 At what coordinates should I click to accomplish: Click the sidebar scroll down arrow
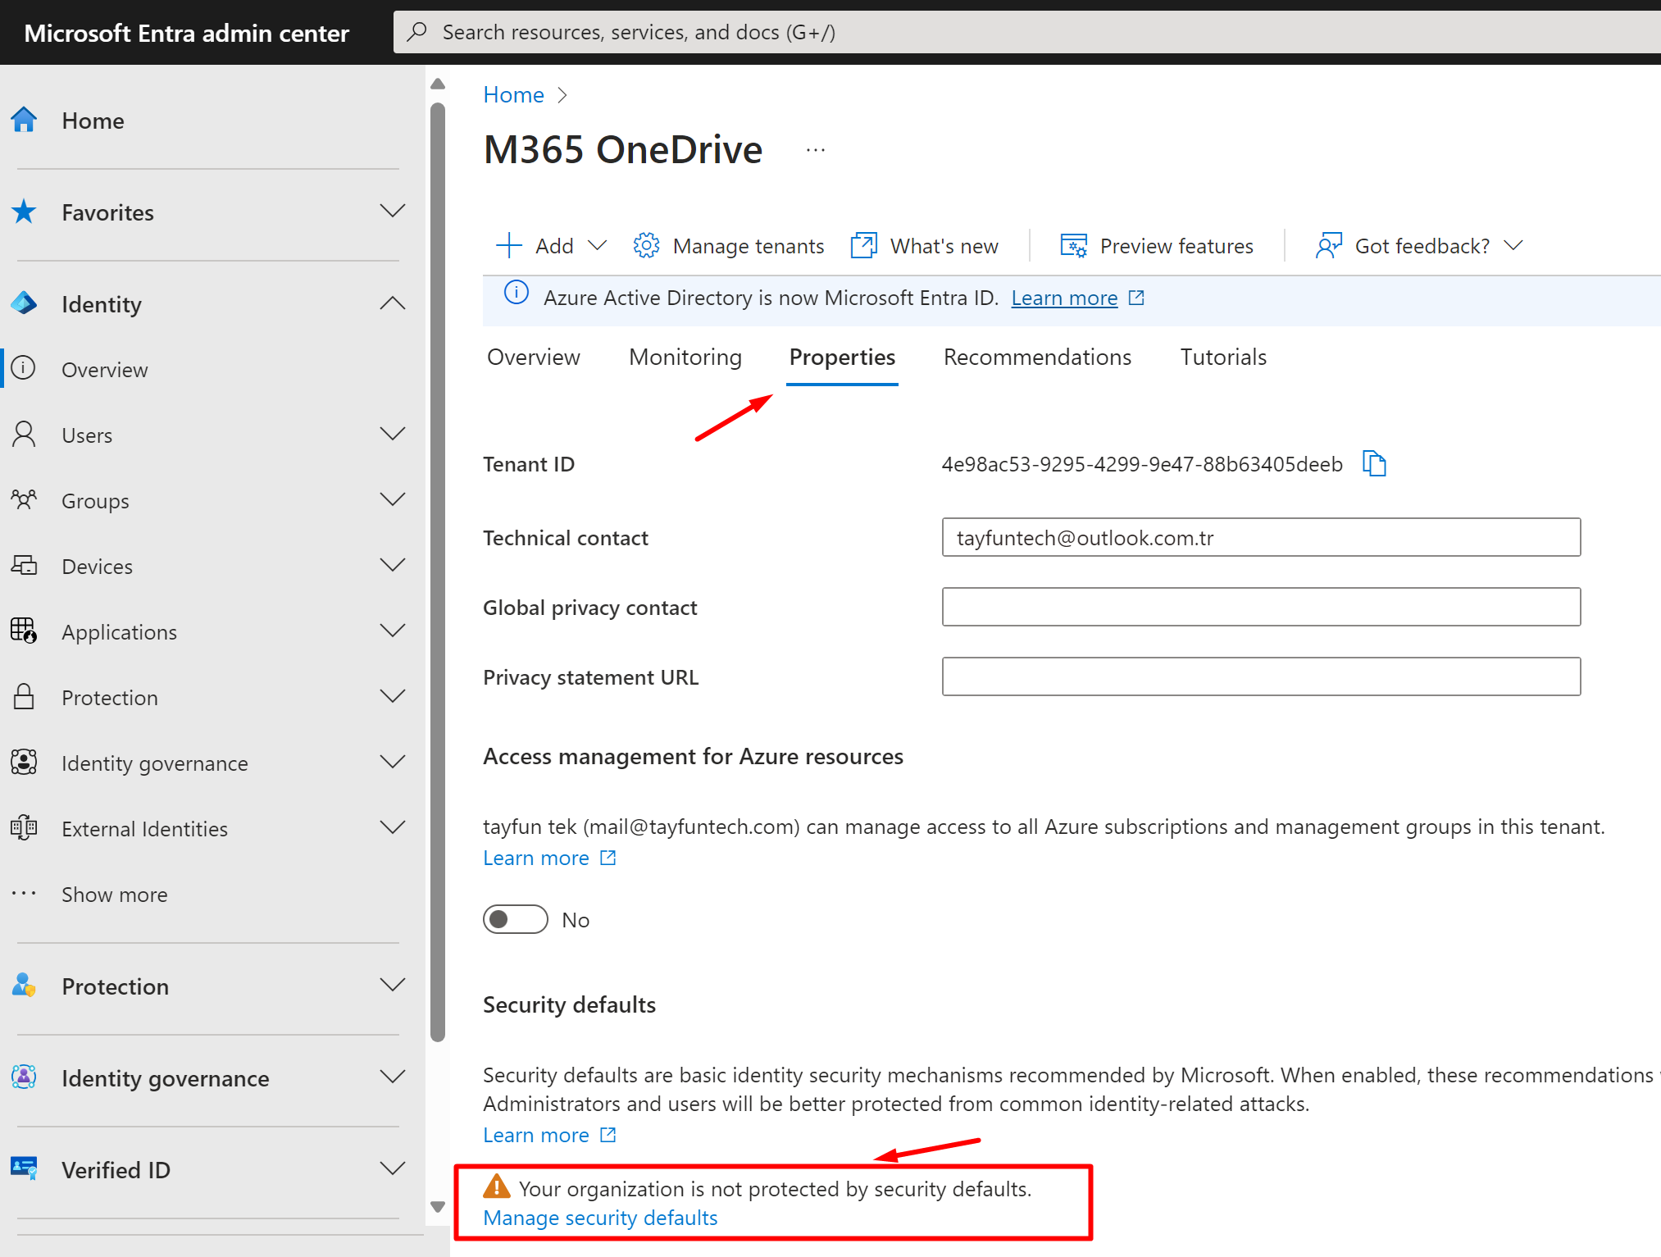[438, 1206]
